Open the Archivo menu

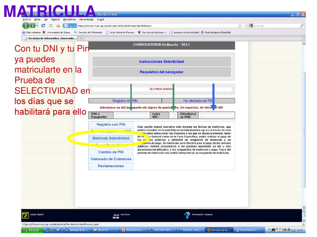[27, 19]
